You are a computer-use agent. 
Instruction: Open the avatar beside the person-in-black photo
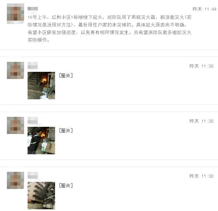point(15,125)
